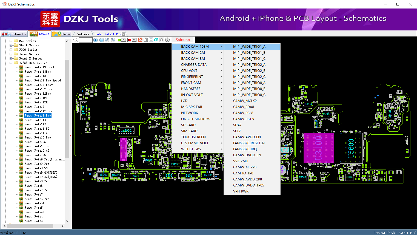
Task: Switch to the Share tab
Action: point(61,34)
